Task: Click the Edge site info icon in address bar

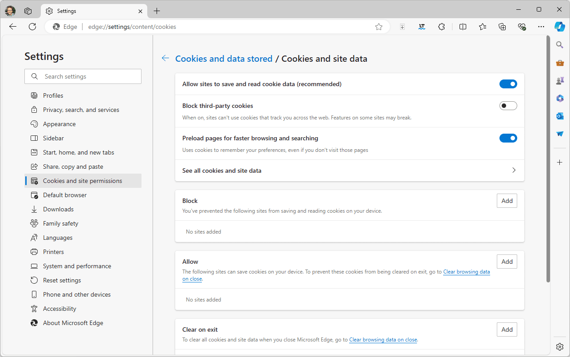Action: tap(65, 27)
